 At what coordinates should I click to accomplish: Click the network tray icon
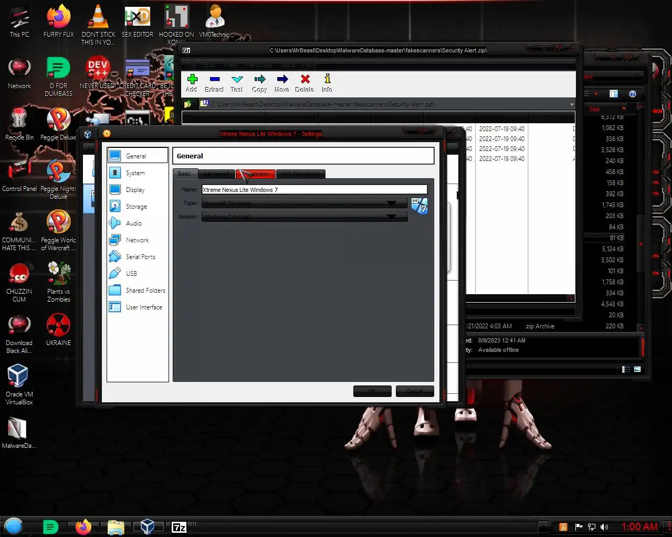pos(592,527)
